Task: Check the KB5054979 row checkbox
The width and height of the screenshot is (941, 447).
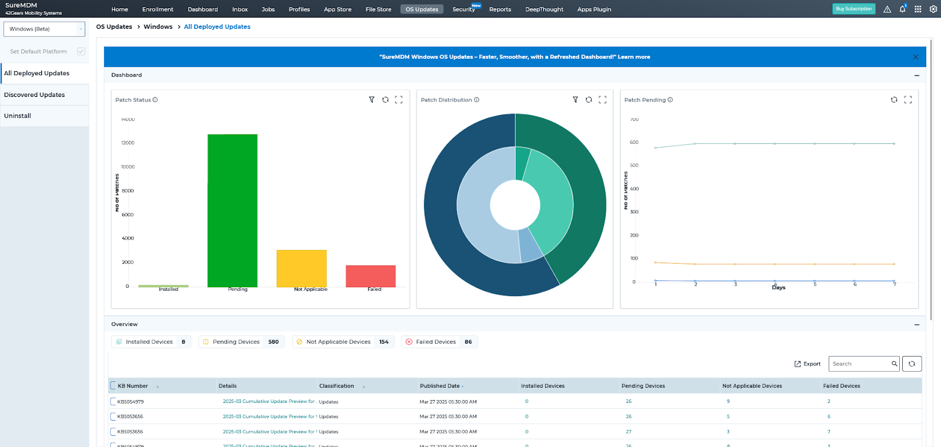Action: click(x=113, y=401)
